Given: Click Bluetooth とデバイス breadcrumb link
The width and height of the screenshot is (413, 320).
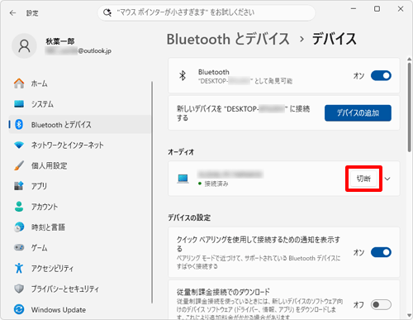Looking at the screenshot, I should [x=228, y=39].
